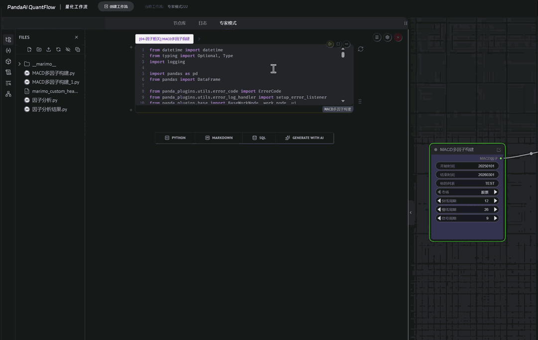Image resolution: width=538 pixels, height=340 pixels.
Task: Create a new folder in FILES panel
Action: pyautogui.click(x=39, y=49)
